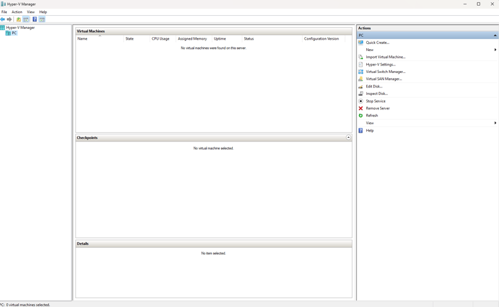Click the green Refresh action
Viewport: 499px width, 307px height.
coord(372,116)
